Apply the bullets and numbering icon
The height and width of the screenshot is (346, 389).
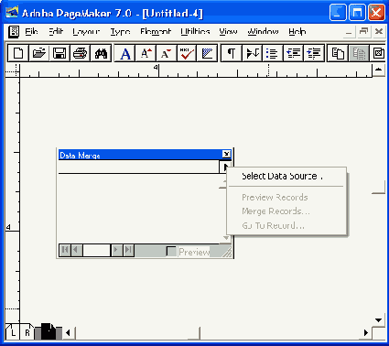point(272,53)
